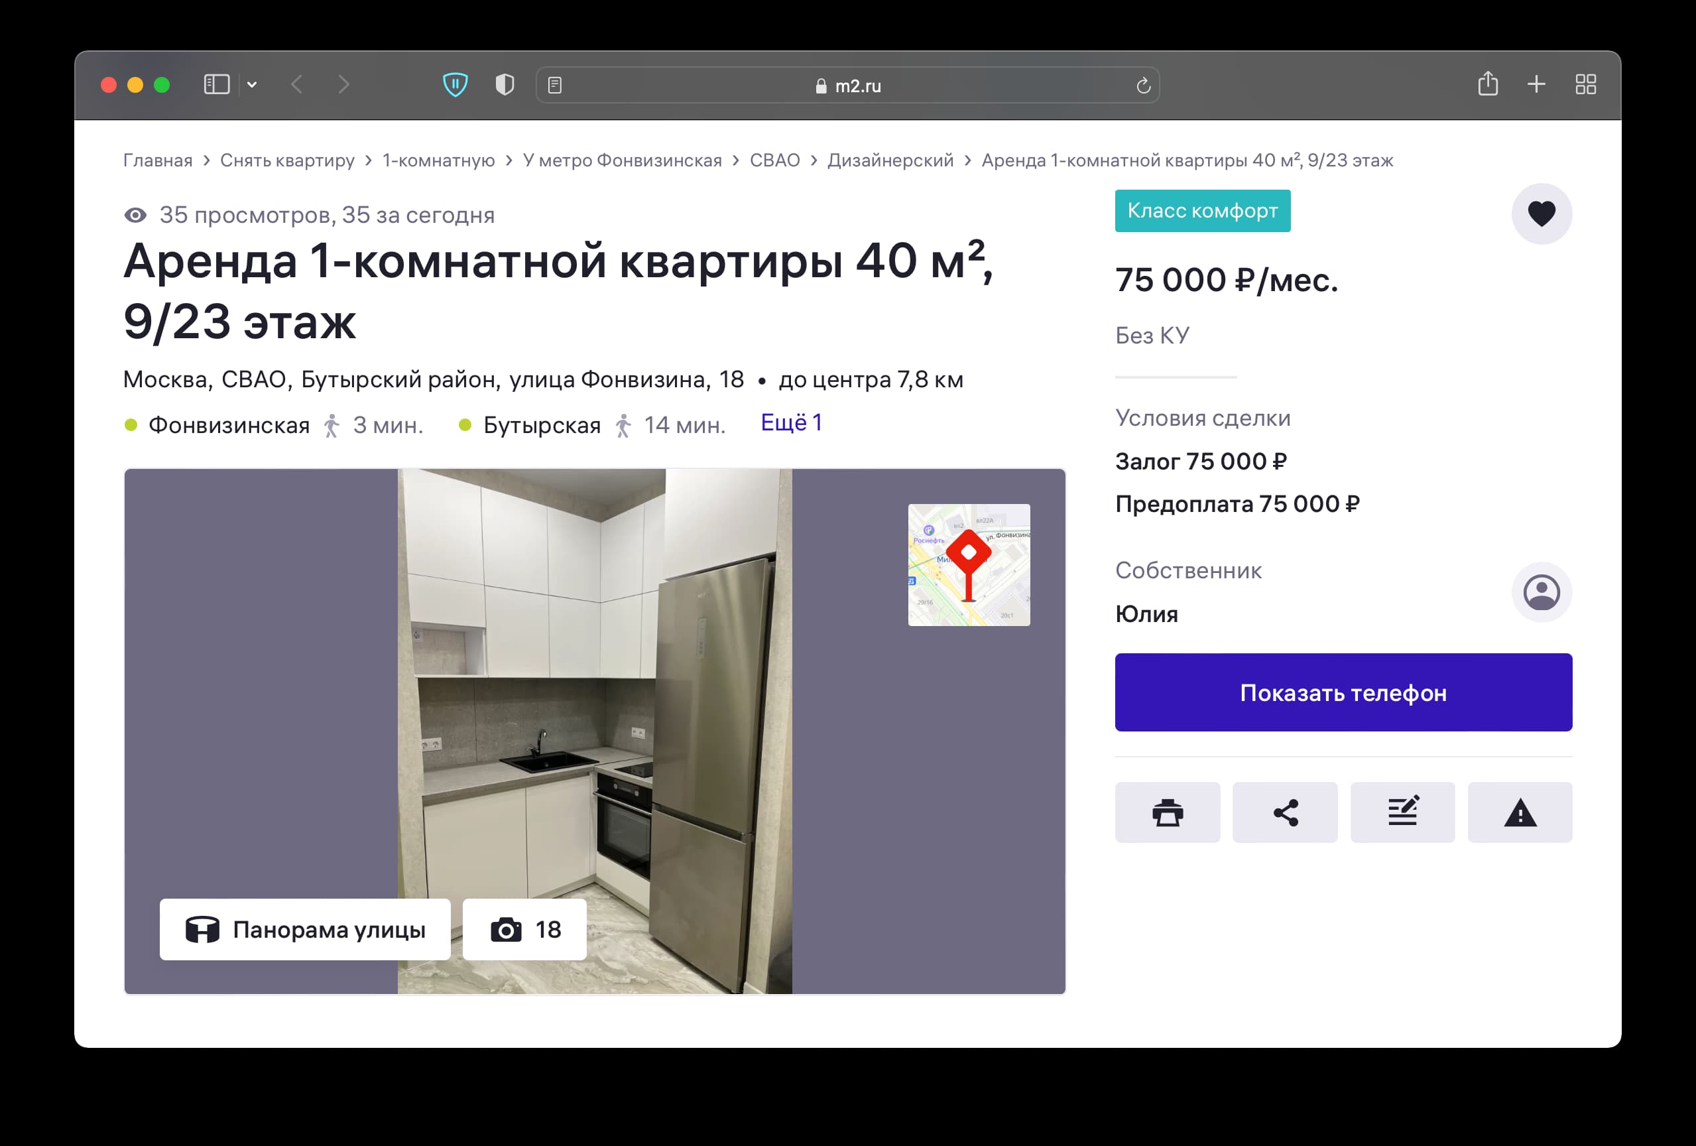This screenshot has height=1146, width=1696.
Task: Go to Главная breadcrumb
Action: click(x=158, y=160)
